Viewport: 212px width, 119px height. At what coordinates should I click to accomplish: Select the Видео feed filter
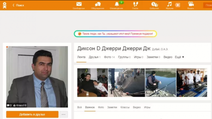pyautogui.click(x=137, y=107)
